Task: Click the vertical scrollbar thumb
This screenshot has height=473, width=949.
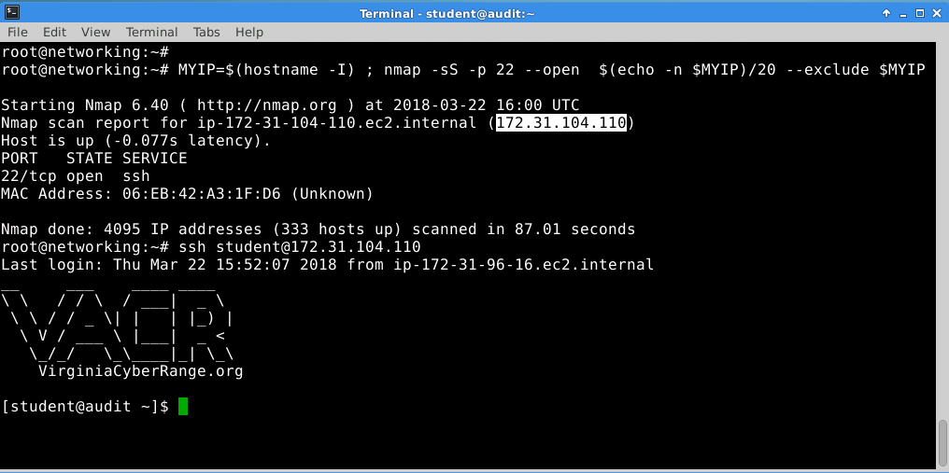Action: [x=943, y=443]
